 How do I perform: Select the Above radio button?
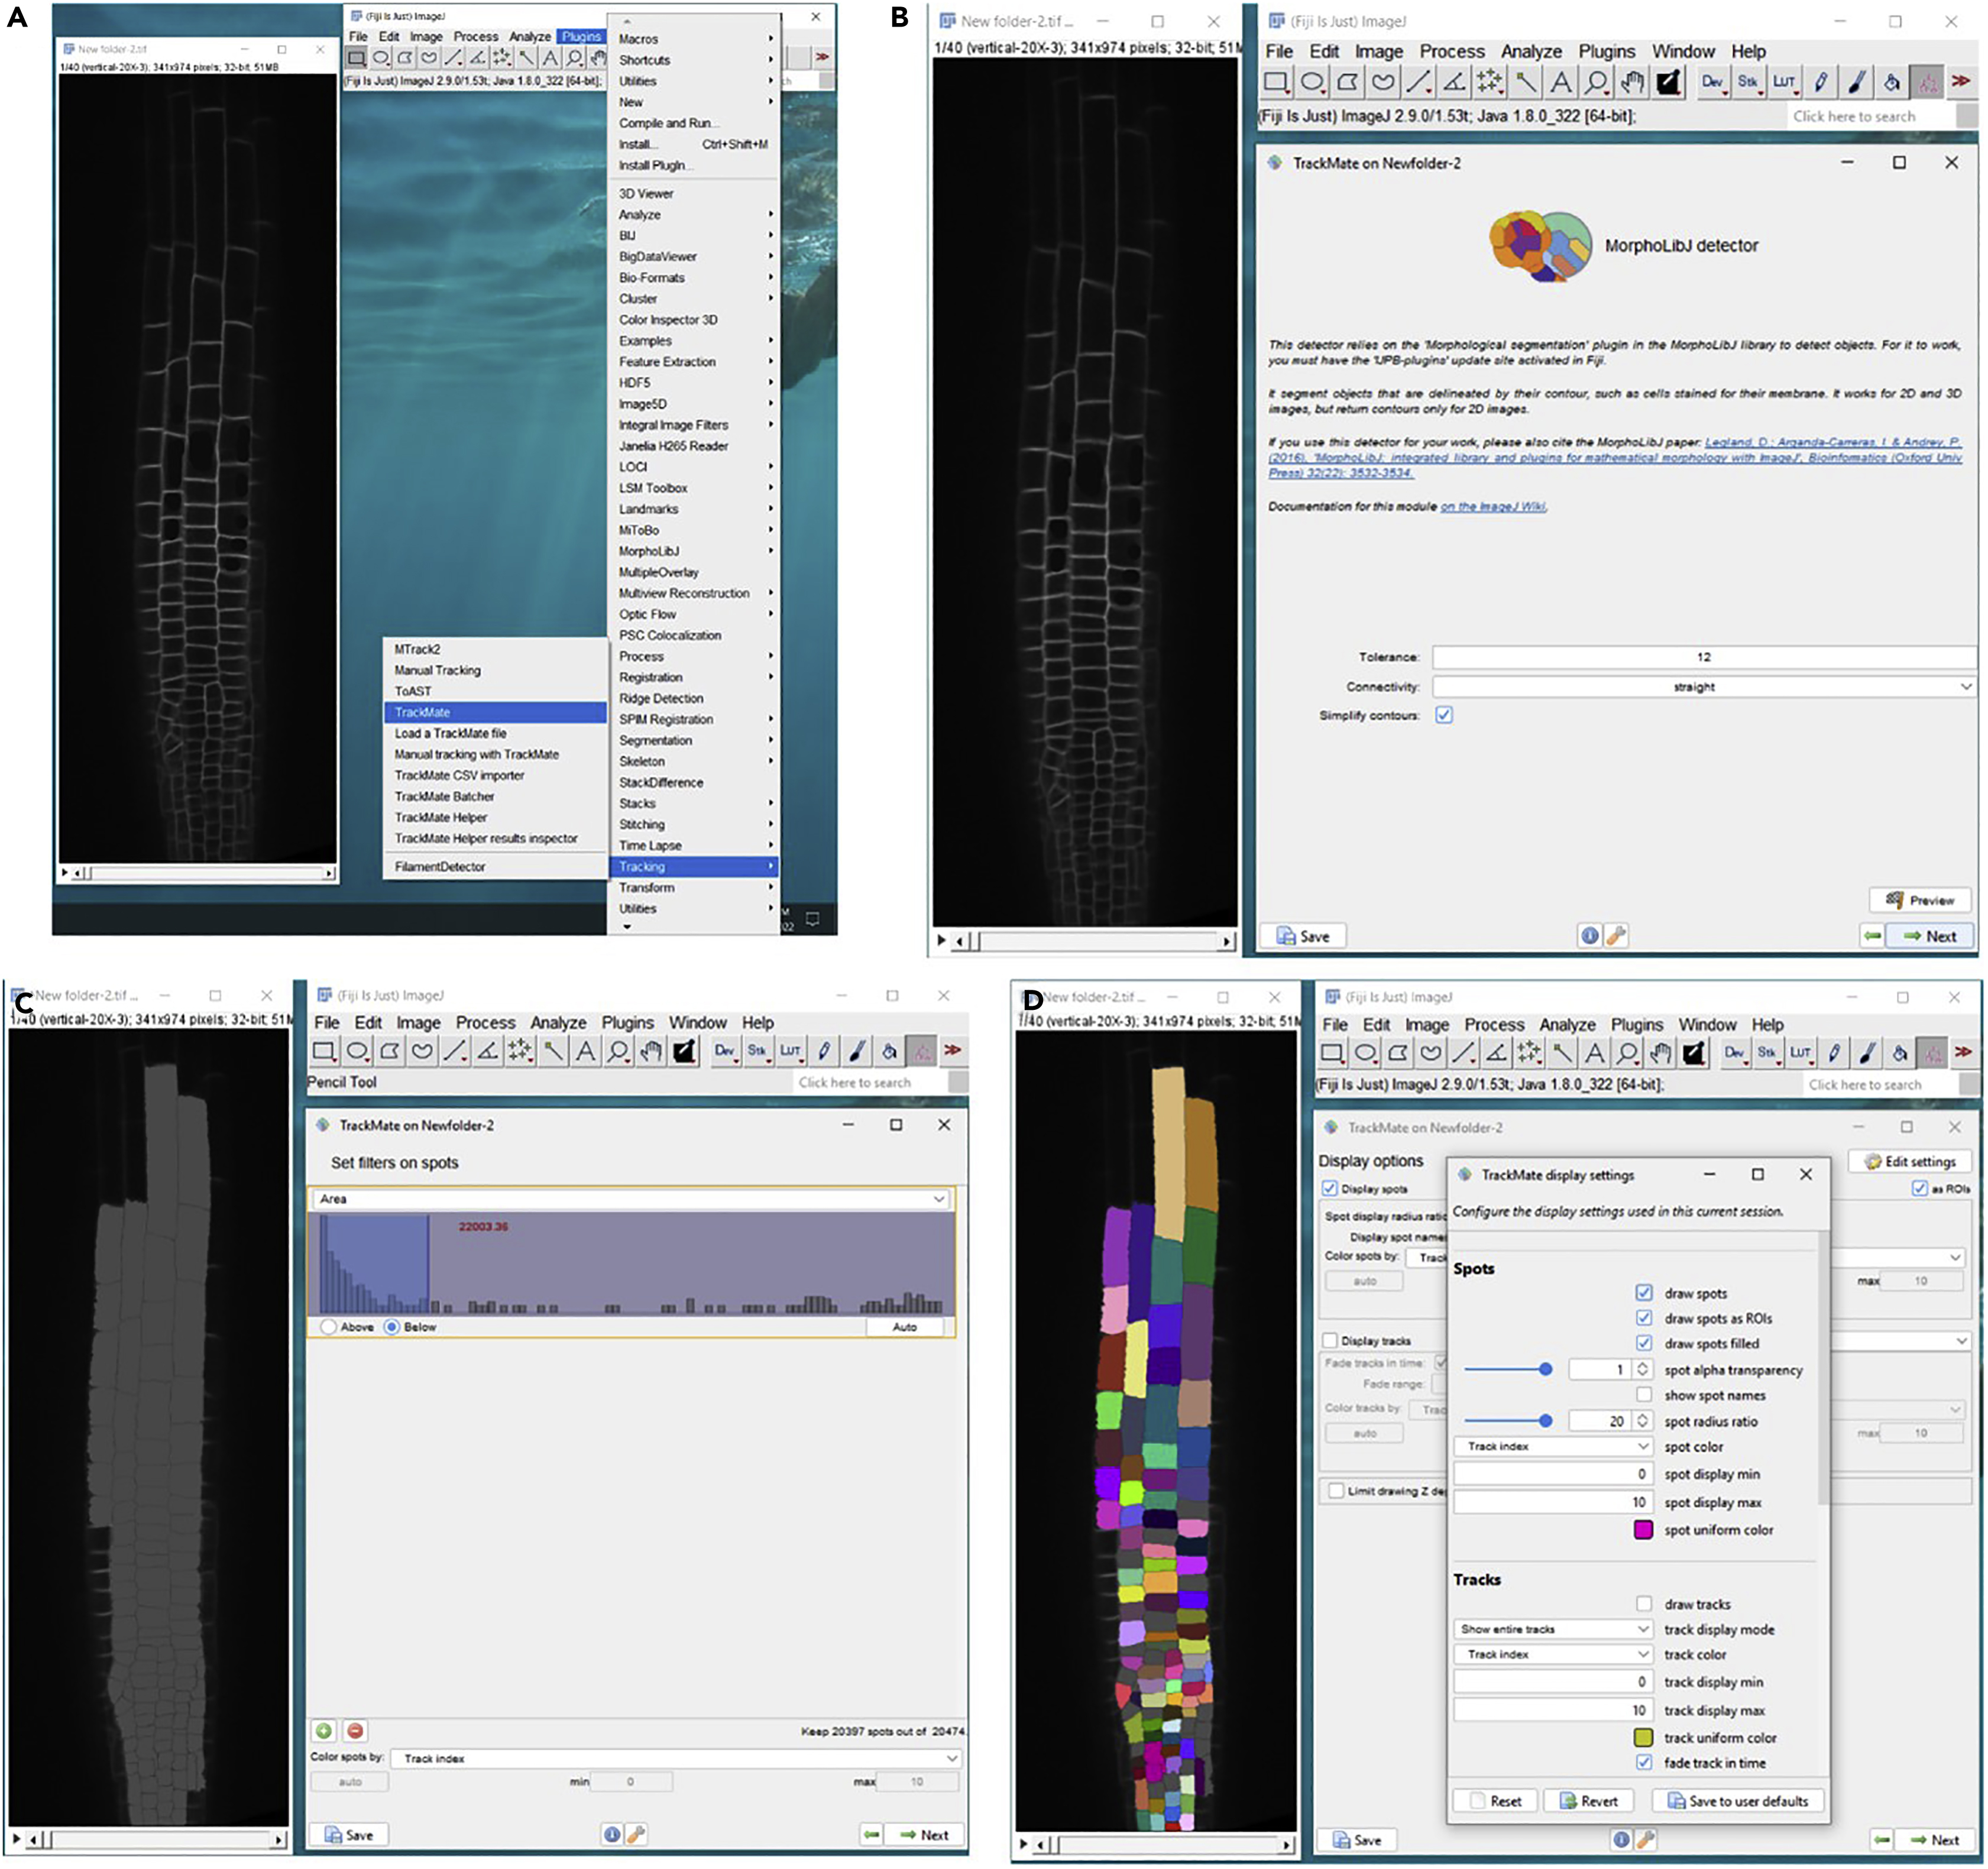pyautogui.click(x=329, y=1327)
